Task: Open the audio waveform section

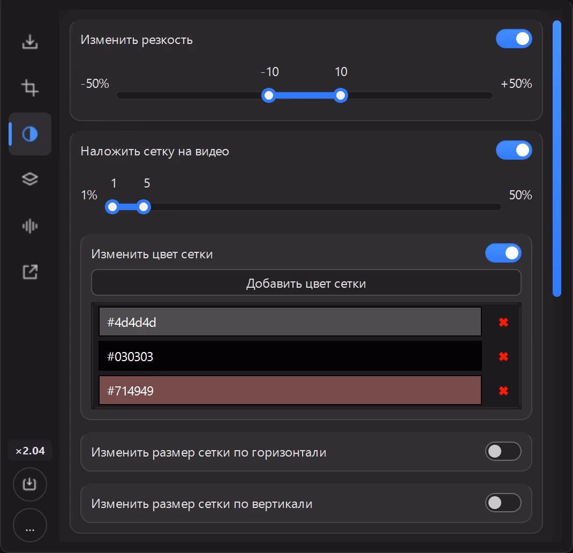Action: tap(30, 226)
